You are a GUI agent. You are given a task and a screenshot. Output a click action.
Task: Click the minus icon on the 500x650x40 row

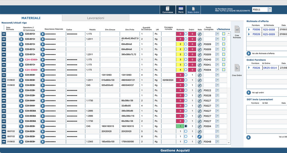(4, 85)
